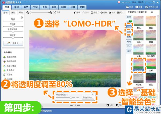The height and width of the screenshot is (114, 161).
Task: Switch to the 场景 tab
Action: click(x=54, y=7)
